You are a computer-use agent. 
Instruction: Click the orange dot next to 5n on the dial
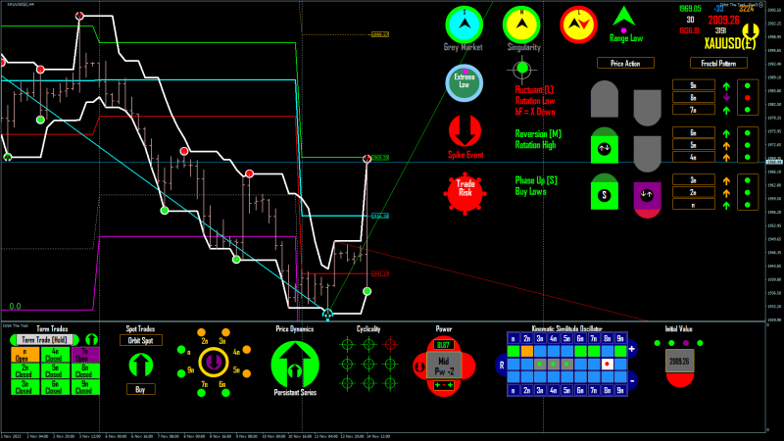click(247, 373)
